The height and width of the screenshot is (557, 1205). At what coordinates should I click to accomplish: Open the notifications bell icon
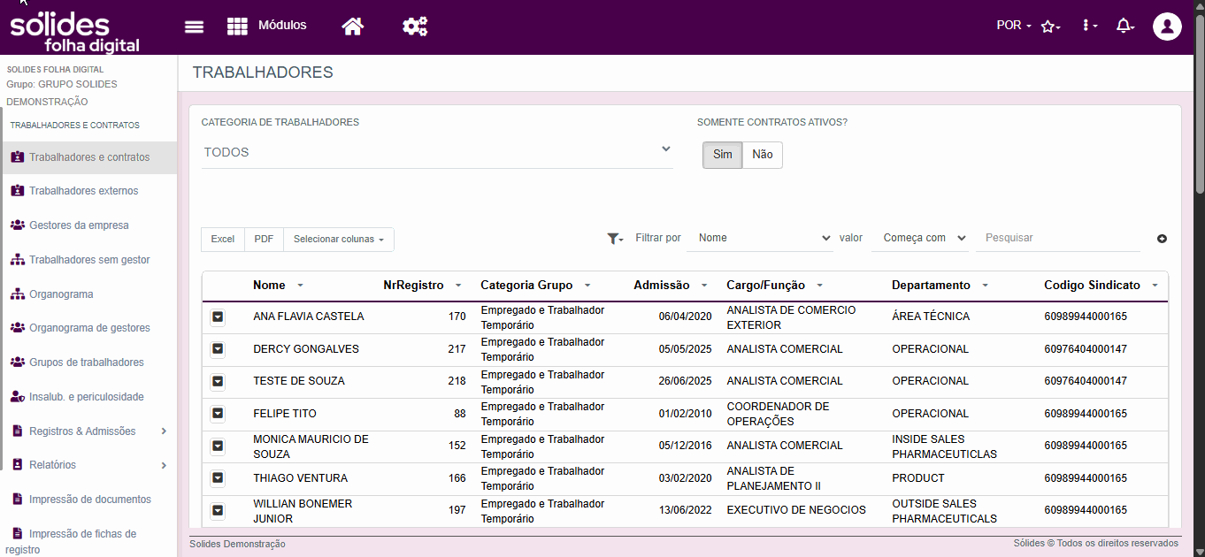coord(1124,26)
